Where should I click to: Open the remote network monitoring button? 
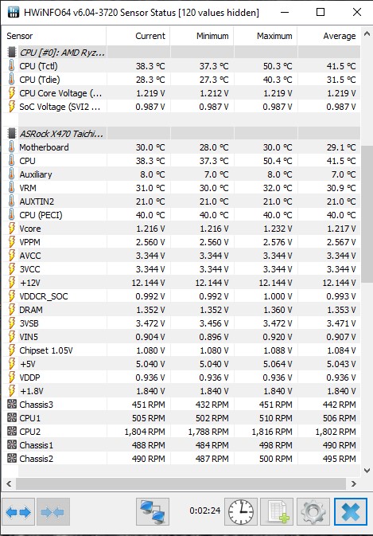pos(153,512)
